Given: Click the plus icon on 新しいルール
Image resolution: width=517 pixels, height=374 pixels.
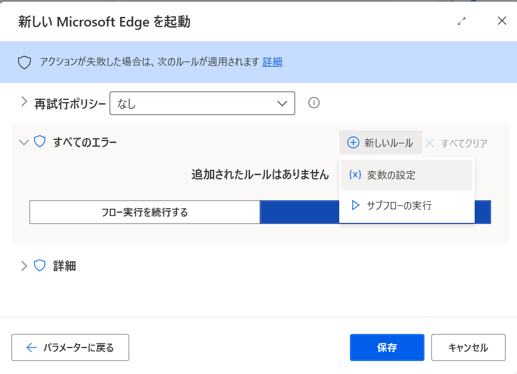Looking at the screenshot, I should click(x=353, y=143).
